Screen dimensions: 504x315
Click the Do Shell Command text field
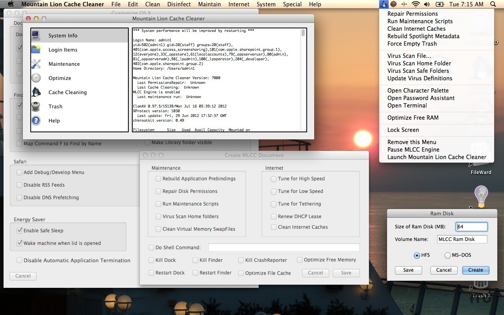point(283,248)
